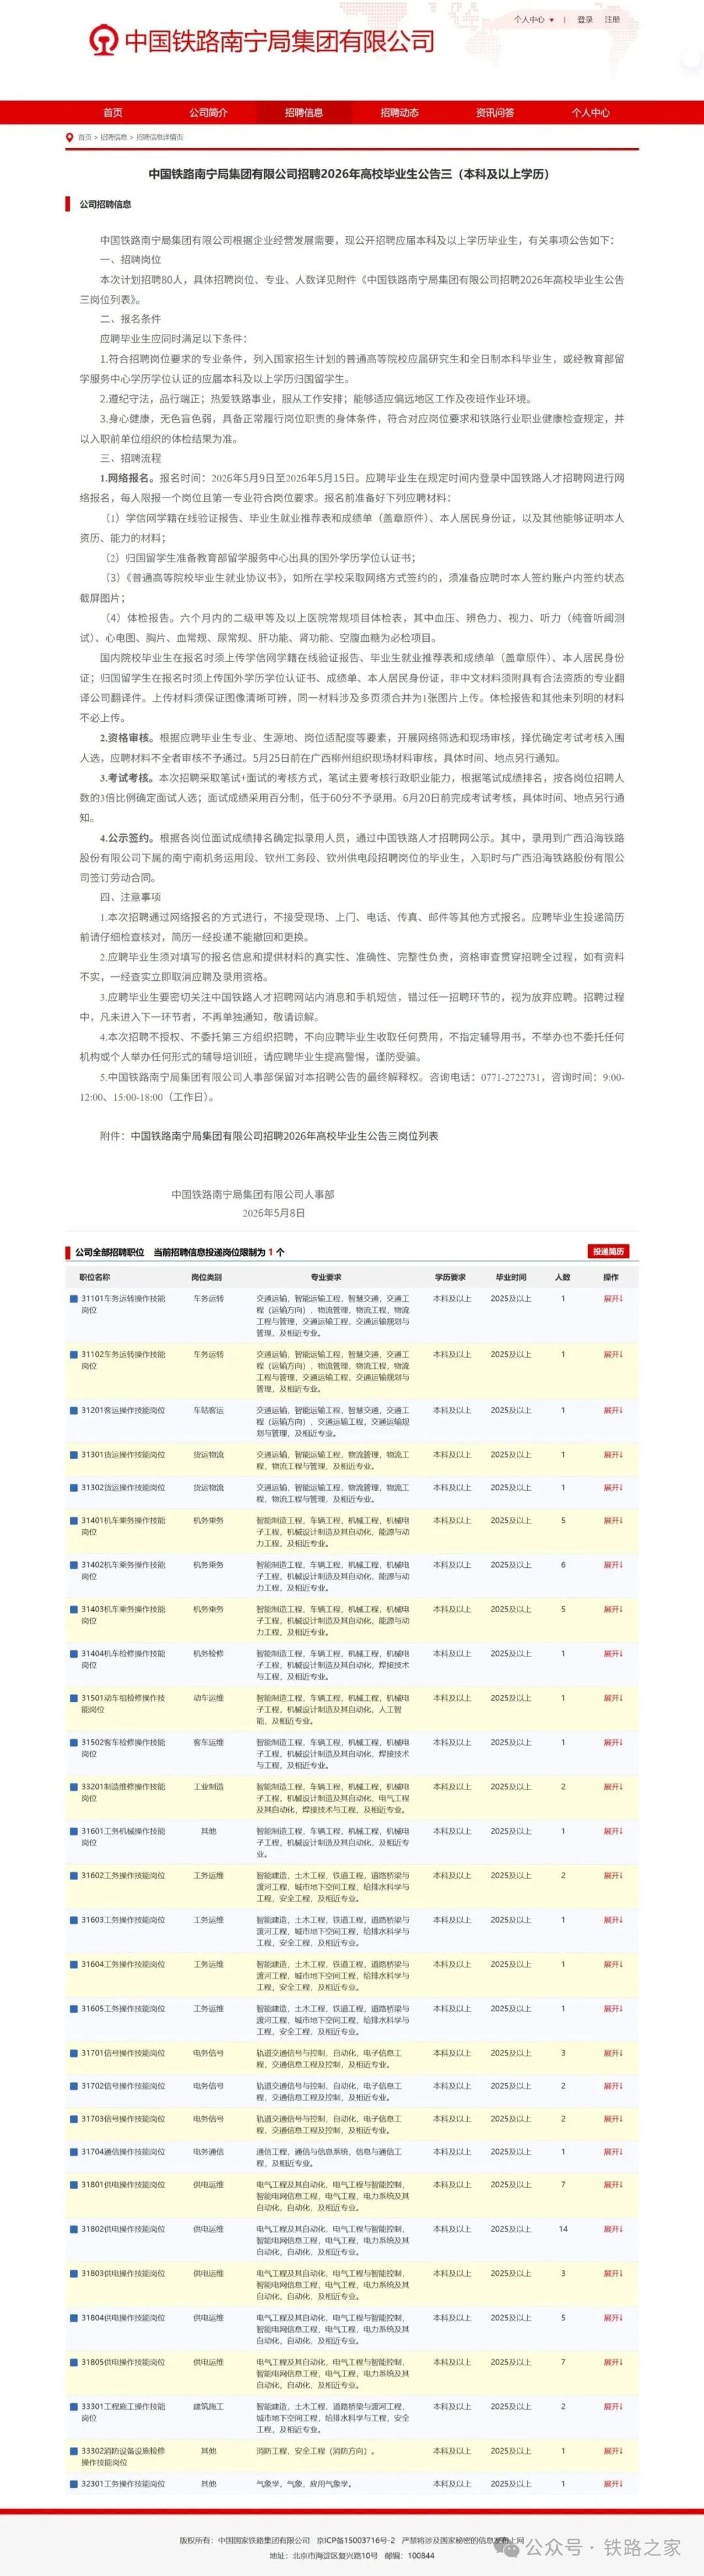Open the 资讯问答 tab
704x2576 pixels.
[x=495, y=113]
